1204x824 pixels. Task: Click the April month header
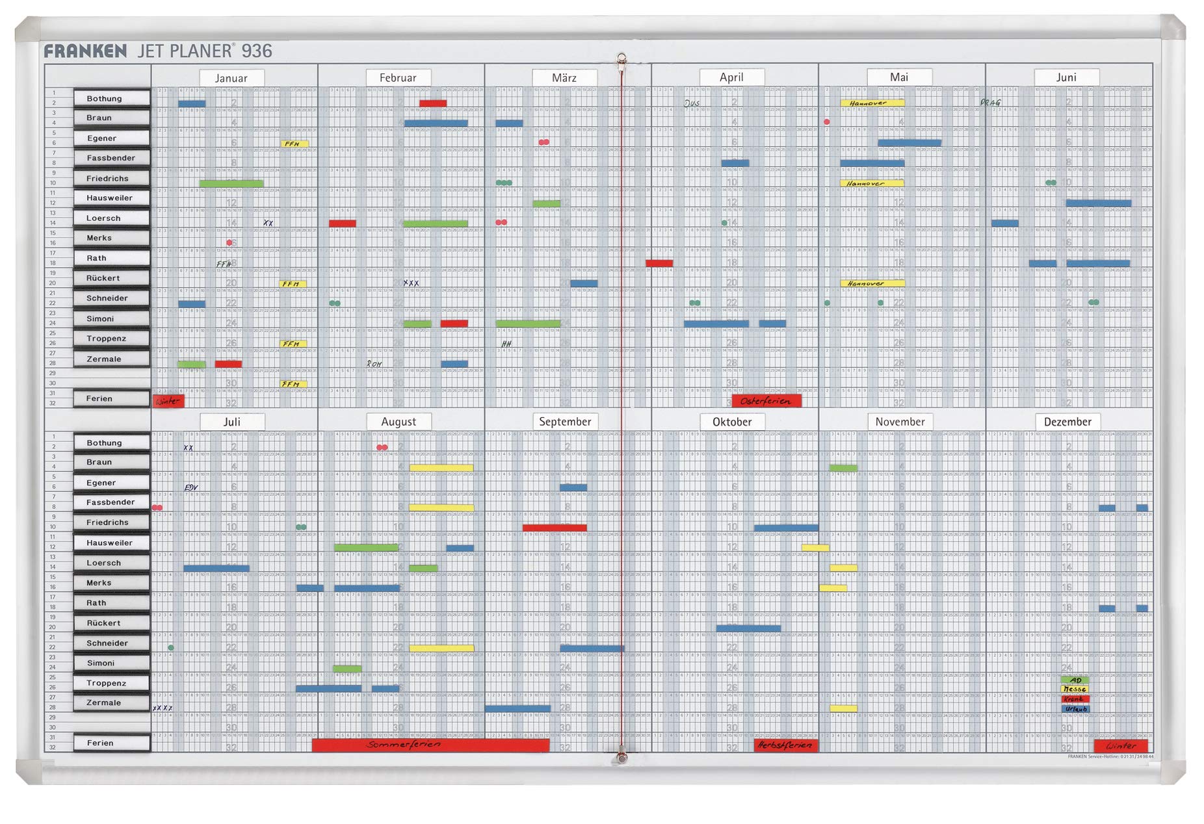pos(731,77)
